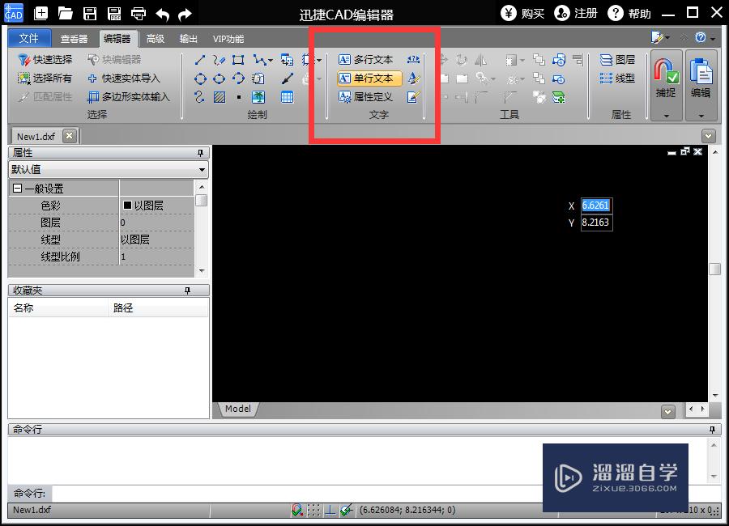The image size is (729, 526).
Task: Select the leader arrow tool
Action: click(x=287, y=78)
